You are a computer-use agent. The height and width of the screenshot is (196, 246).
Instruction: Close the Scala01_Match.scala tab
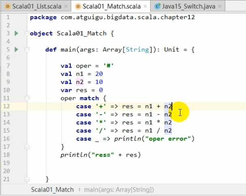(x=145, y=6)
